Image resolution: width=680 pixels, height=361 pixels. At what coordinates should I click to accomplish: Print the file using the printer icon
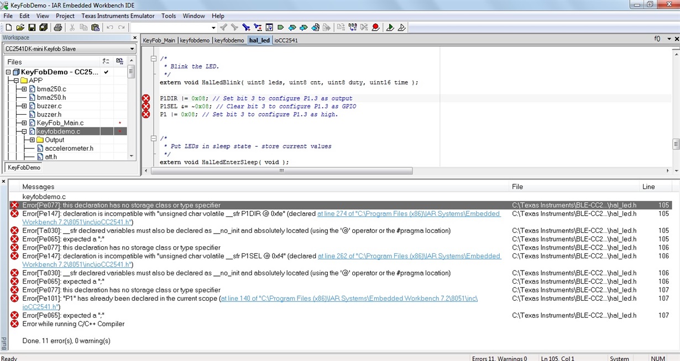pyautogui.click(x=57, y=27)
